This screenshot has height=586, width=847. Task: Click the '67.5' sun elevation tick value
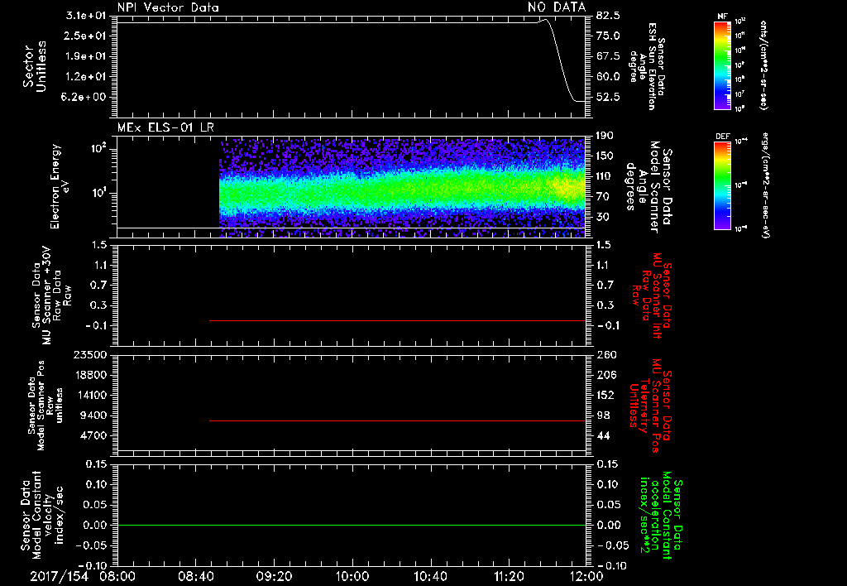pyautogui.click(x=608, y=56)
